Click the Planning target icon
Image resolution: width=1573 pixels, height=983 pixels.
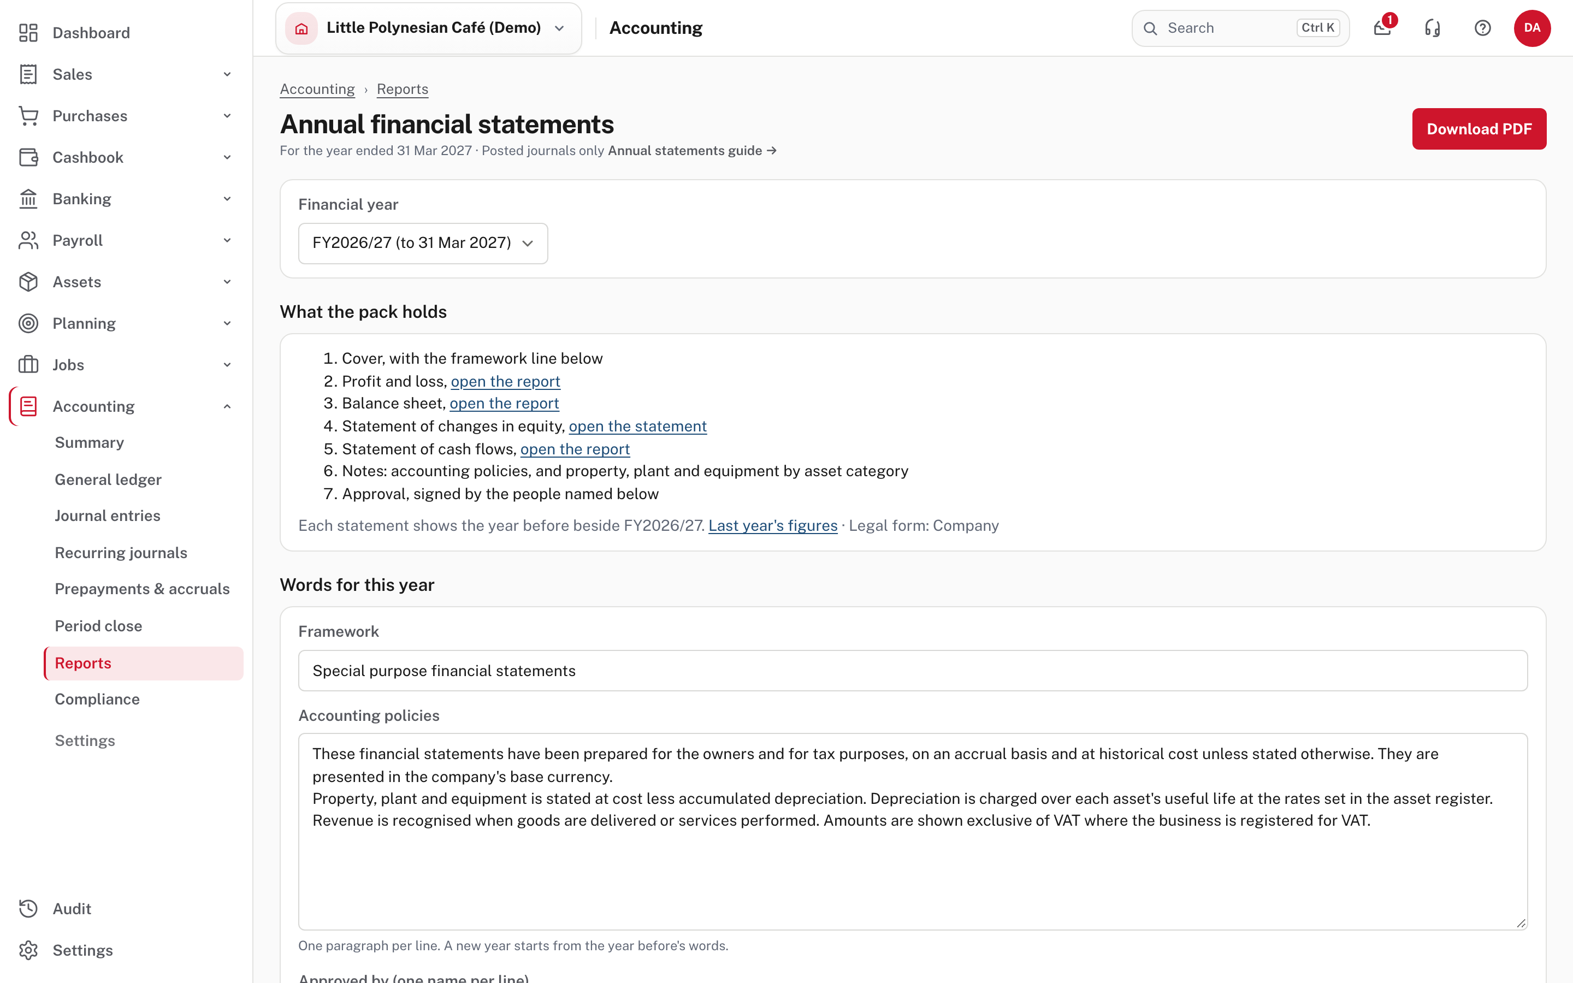click(x=28, y=323)
